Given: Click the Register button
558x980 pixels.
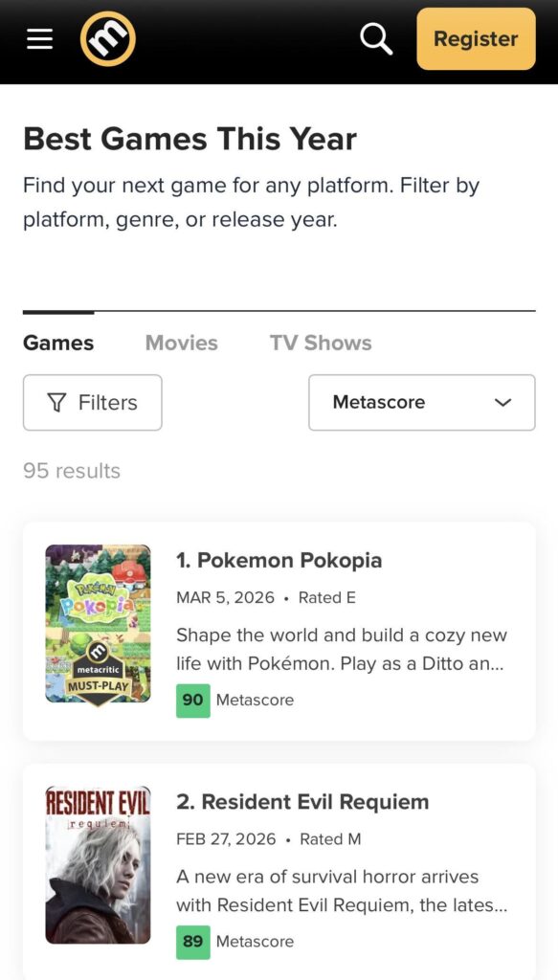Looking at the screenshot, I should [x=476, y=39].
